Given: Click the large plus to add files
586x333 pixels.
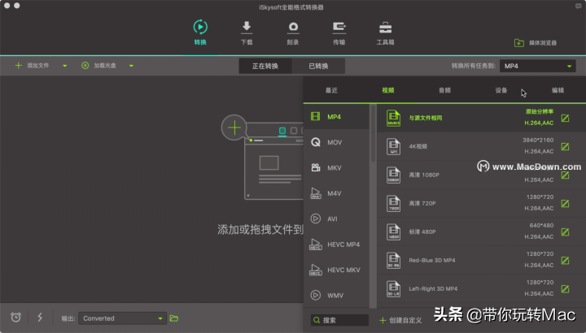Looking at the screenshot, I should coord(234,128).
